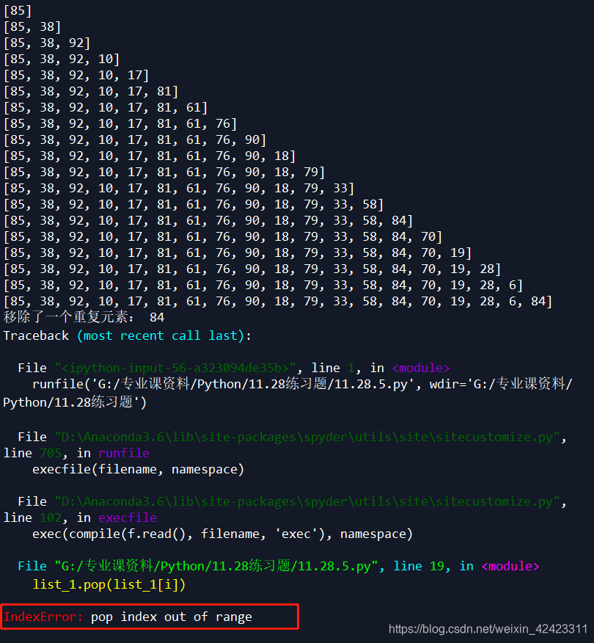Click the second sitecustomize.py path above 'line 102'
The image size is (594, 643).
[307, 501]
